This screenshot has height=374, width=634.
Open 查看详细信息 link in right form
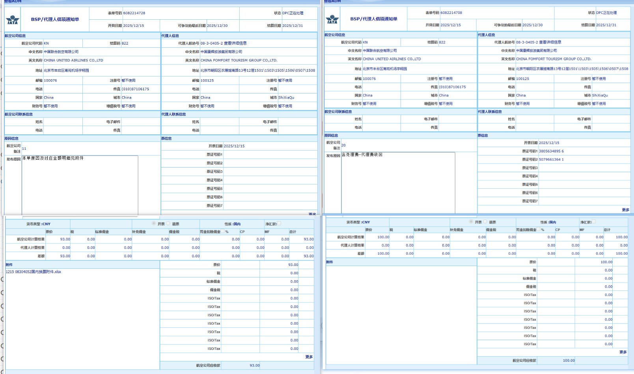[x=550, y=42]
